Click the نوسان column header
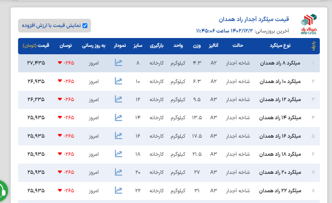Viewport: 332px width, 203px height. (66, 46)
